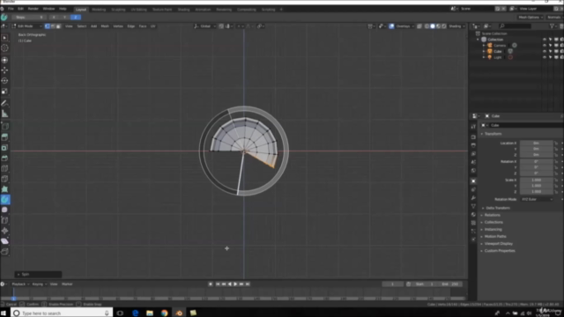Open the Modifiers properties tab
Screen dimensions: 564x317
click(473, 197)
